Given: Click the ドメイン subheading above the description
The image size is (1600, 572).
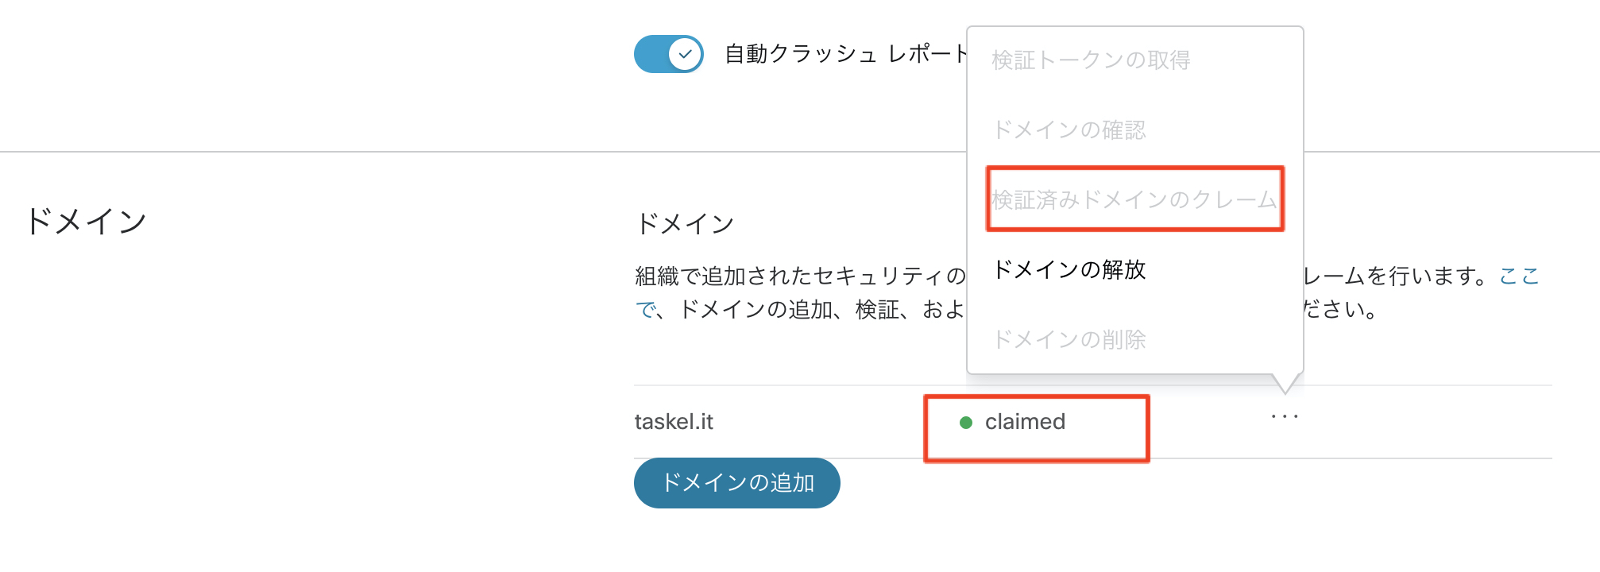Looking at the screenshot, I should point(685,224).
